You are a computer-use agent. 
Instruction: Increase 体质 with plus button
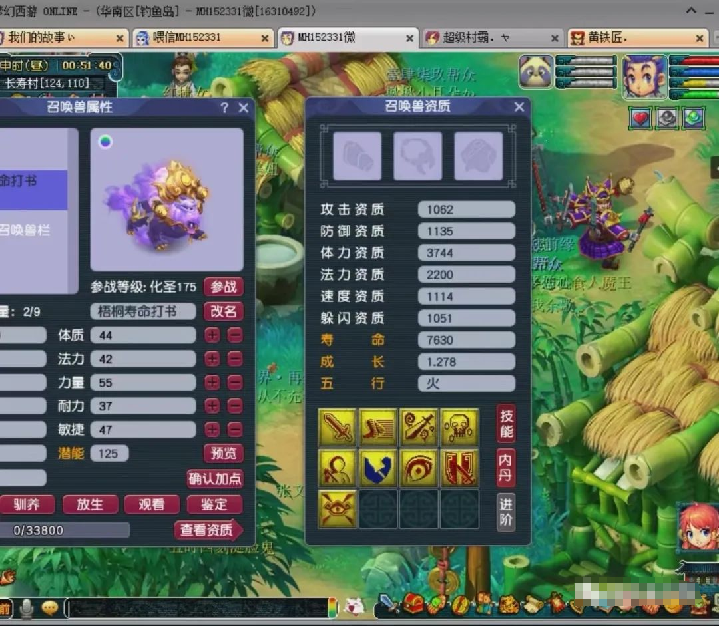(212, 335)
